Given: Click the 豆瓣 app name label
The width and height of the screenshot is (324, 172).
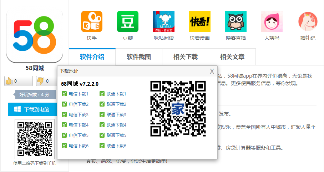Looking at the screenshot, I should click(128, 38).
